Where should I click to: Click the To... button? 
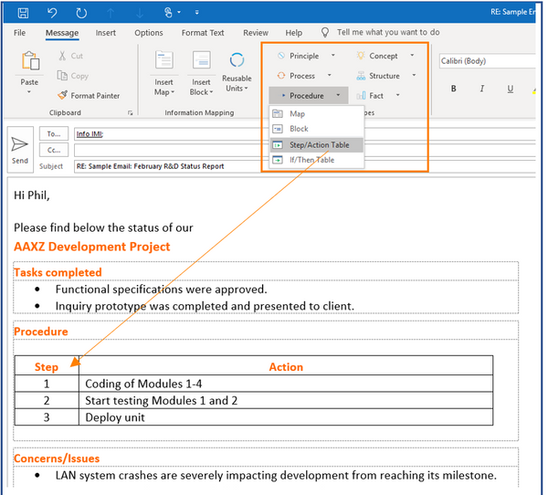(54, 133)
